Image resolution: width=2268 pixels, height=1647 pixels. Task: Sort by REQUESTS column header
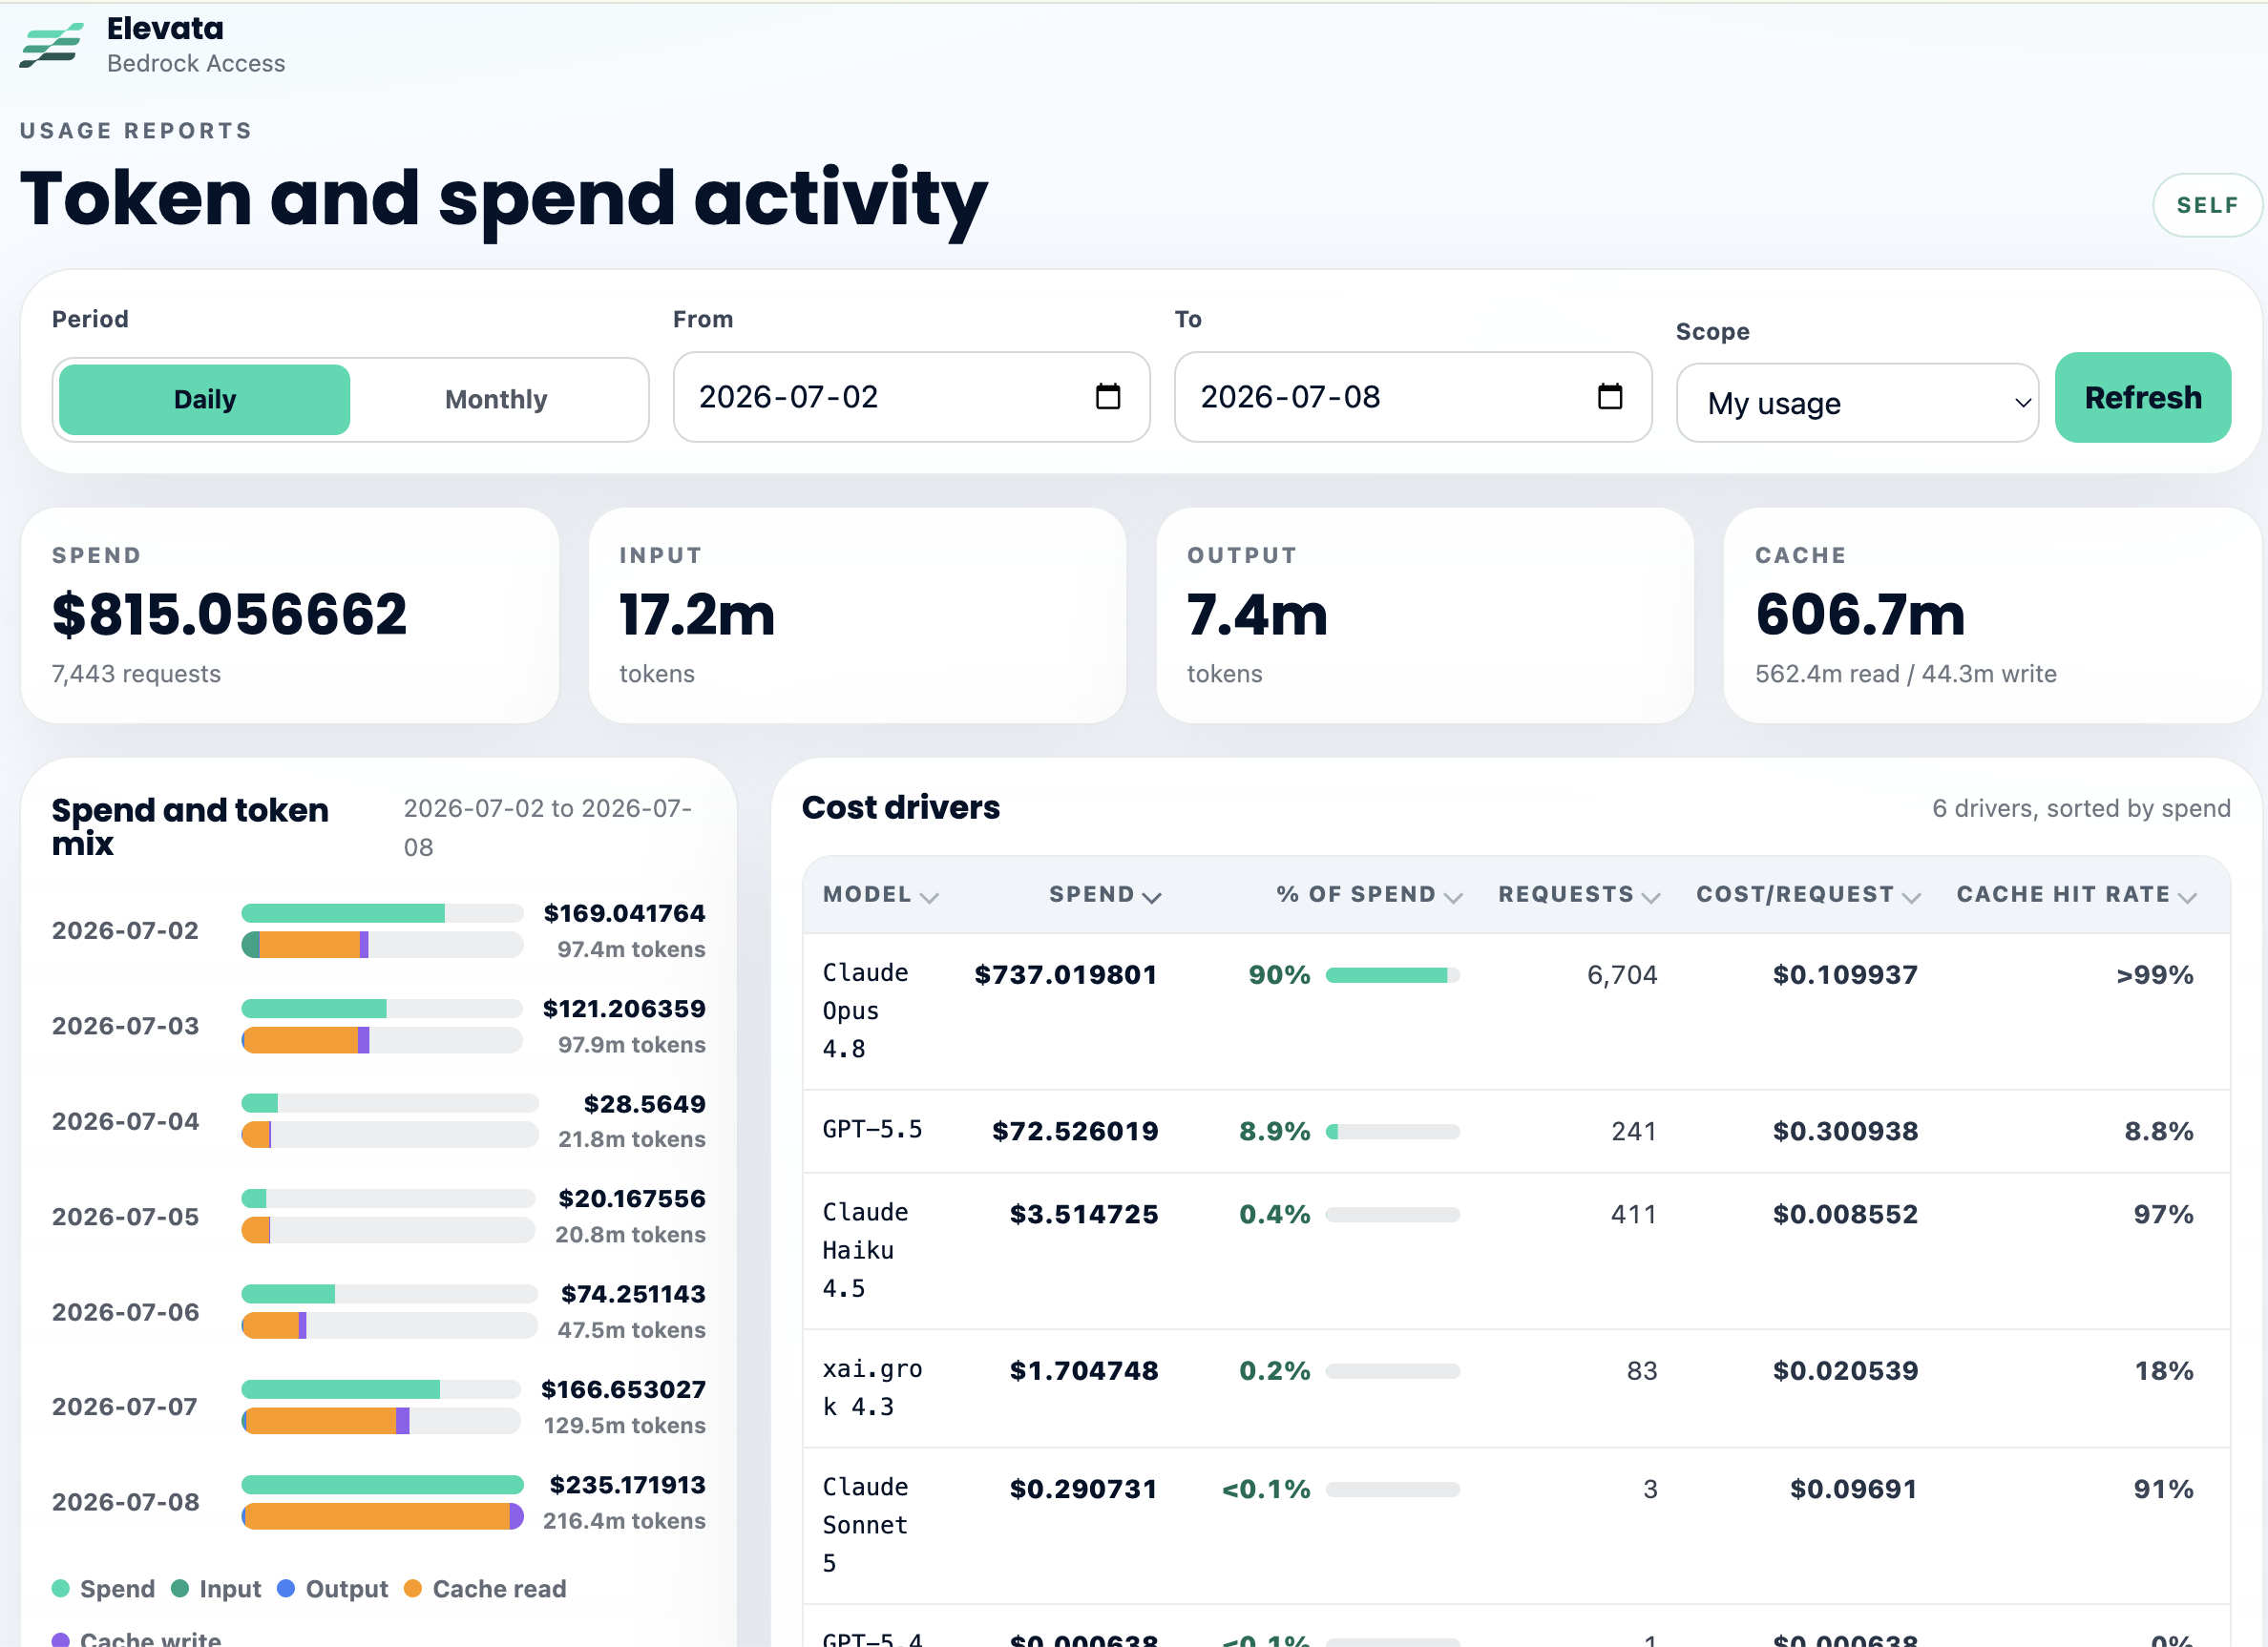point(1579,894)
